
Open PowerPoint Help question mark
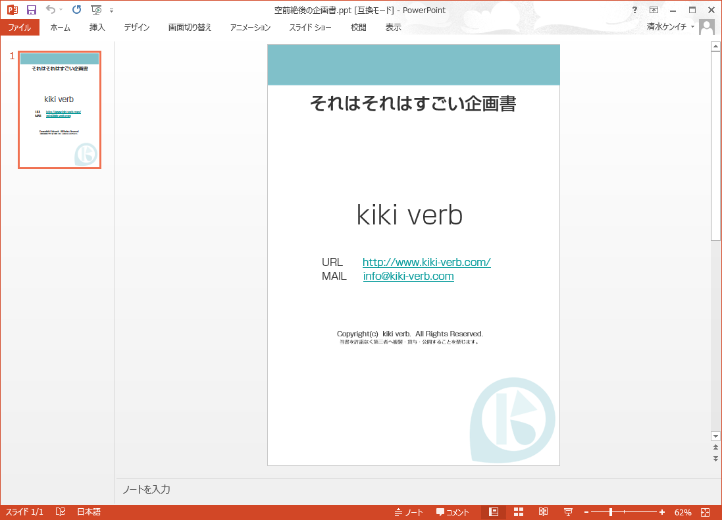point(634,10)
